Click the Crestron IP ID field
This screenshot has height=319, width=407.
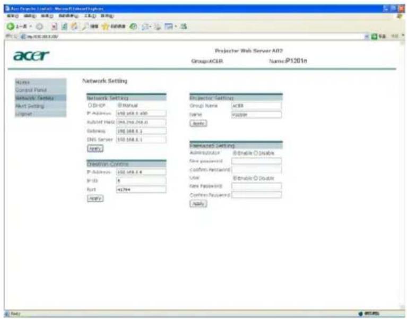pos(141,180)
